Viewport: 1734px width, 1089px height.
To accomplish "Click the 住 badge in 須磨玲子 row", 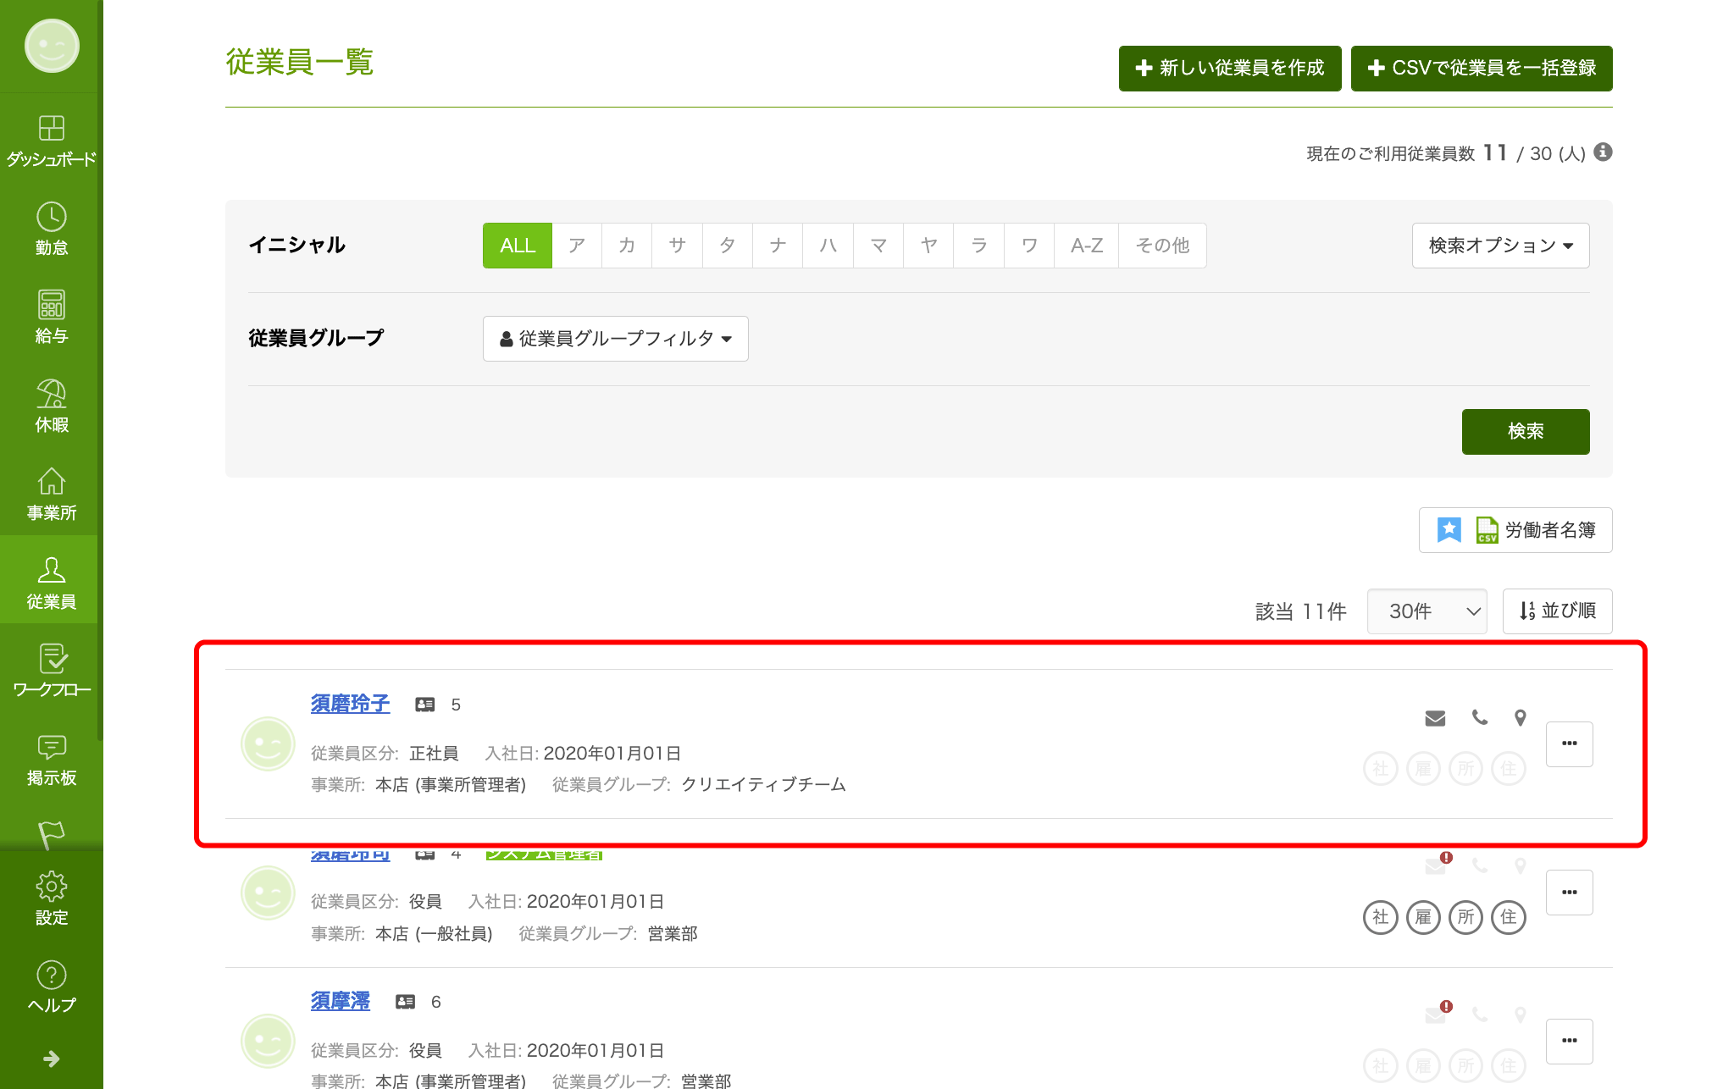I will (x=1509, y=769).
